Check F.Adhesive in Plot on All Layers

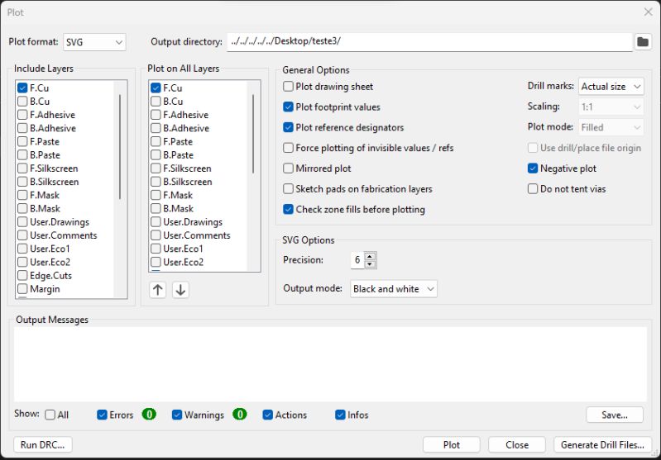tap(156, 115)
